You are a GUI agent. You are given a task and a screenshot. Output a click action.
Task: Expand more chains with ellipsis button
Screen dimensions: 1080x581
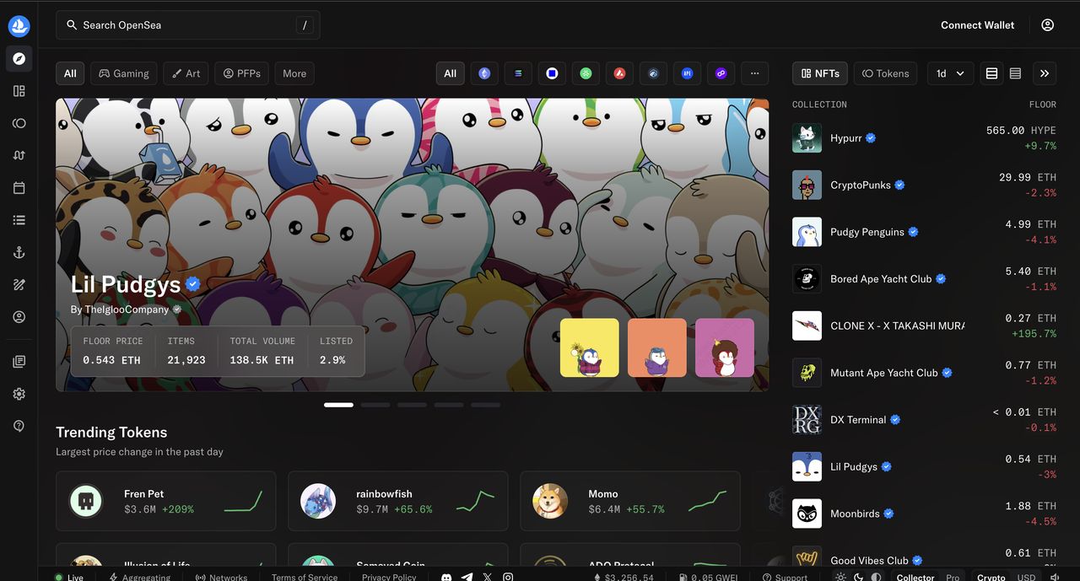[x=754, y=73]
